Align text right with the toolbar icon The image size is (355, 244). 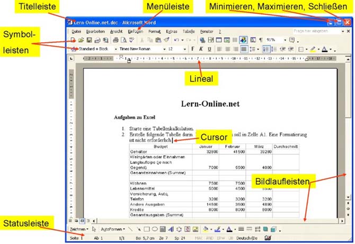[x=236, y=49]
